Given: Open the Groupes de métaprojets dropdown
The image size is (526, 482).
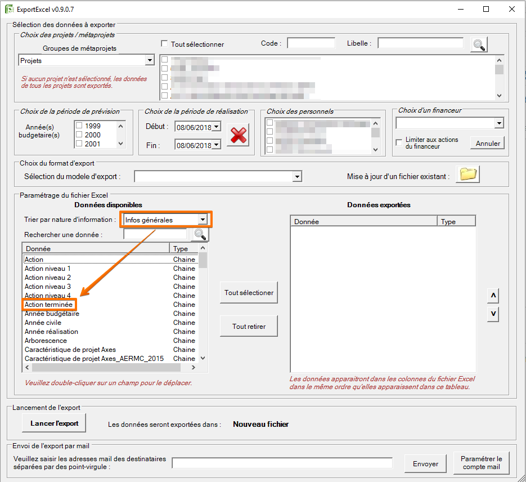Looking at the screenshot, I should click(x=149, y=60).
